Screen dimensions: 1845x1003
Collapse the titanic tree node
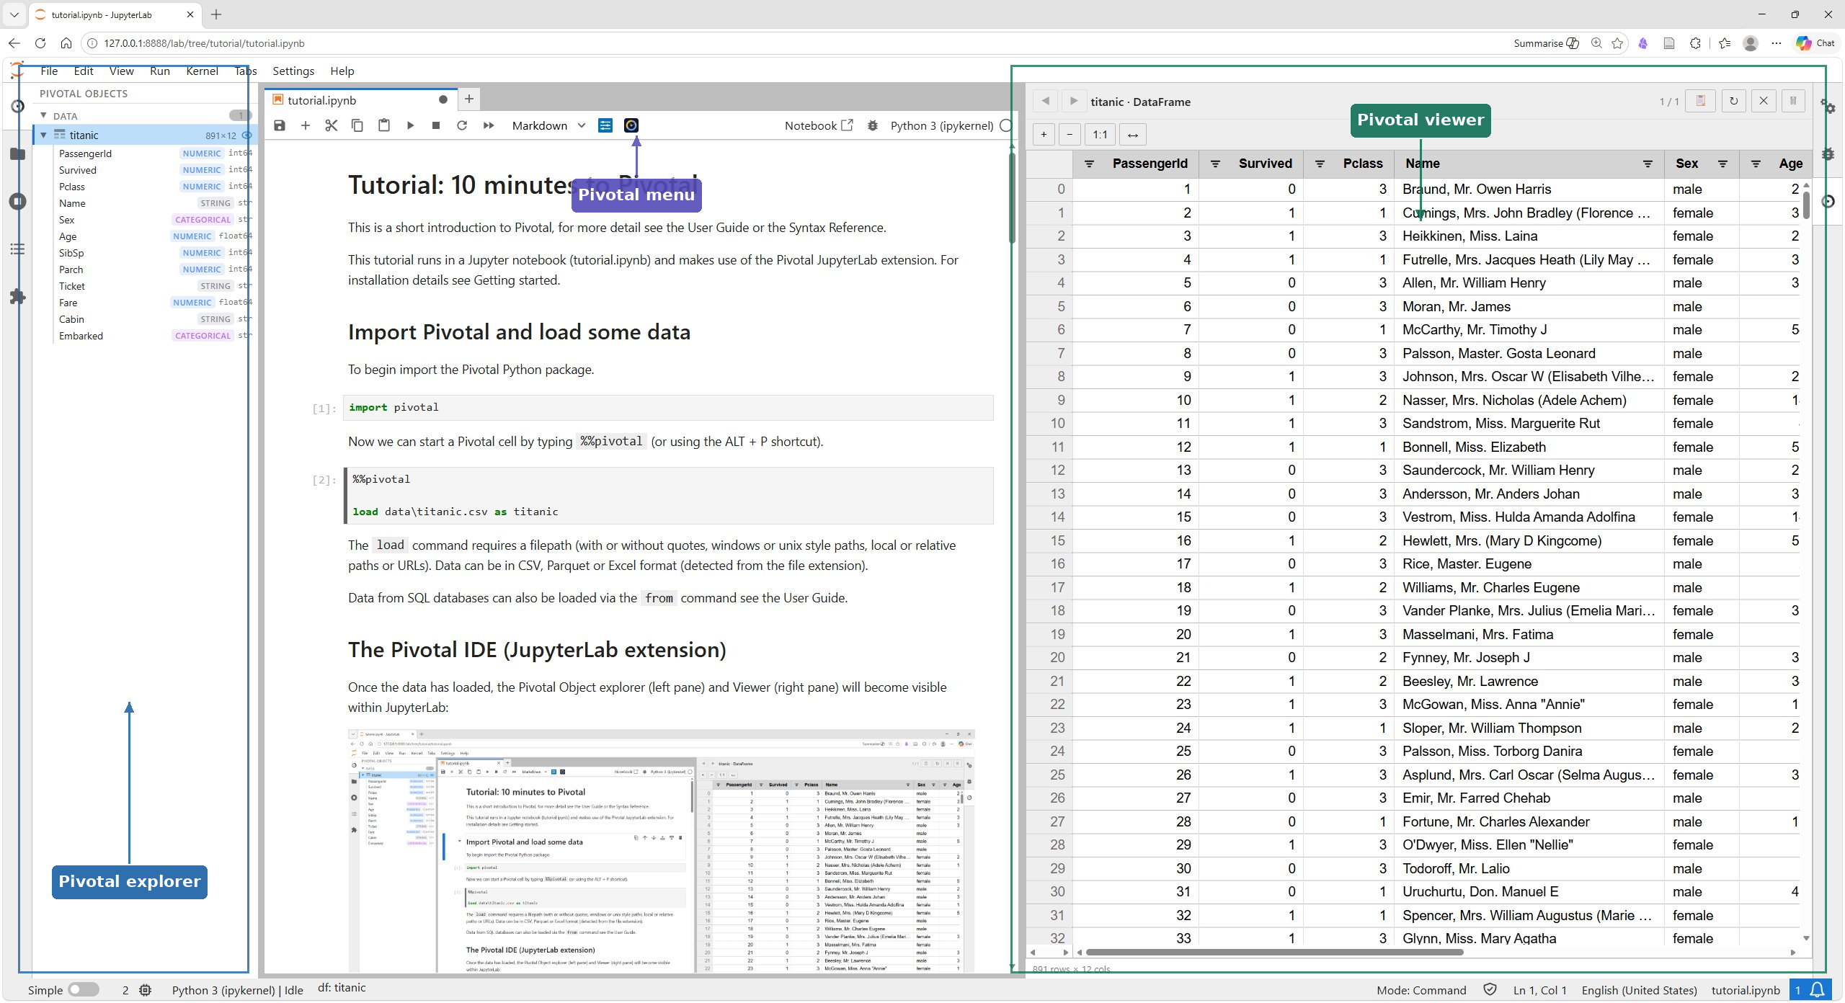tap(43, 135)
